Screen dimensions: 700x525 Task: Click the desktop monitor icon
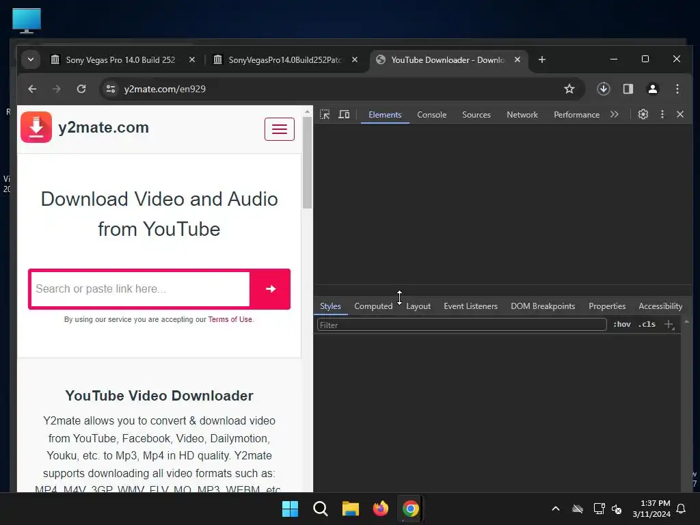point(27,21)
